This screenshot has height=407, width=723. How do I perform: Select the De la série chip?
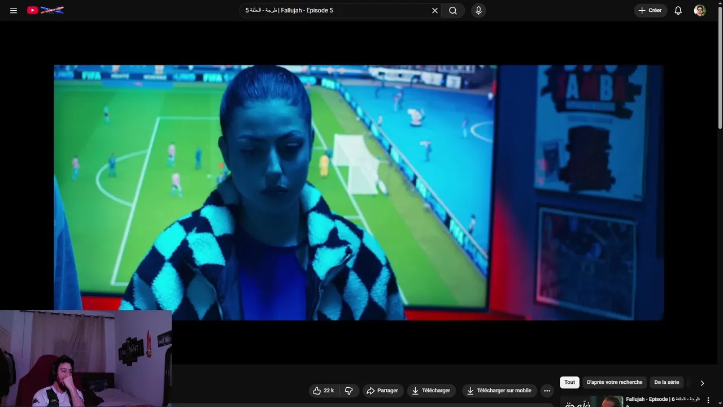667,382
